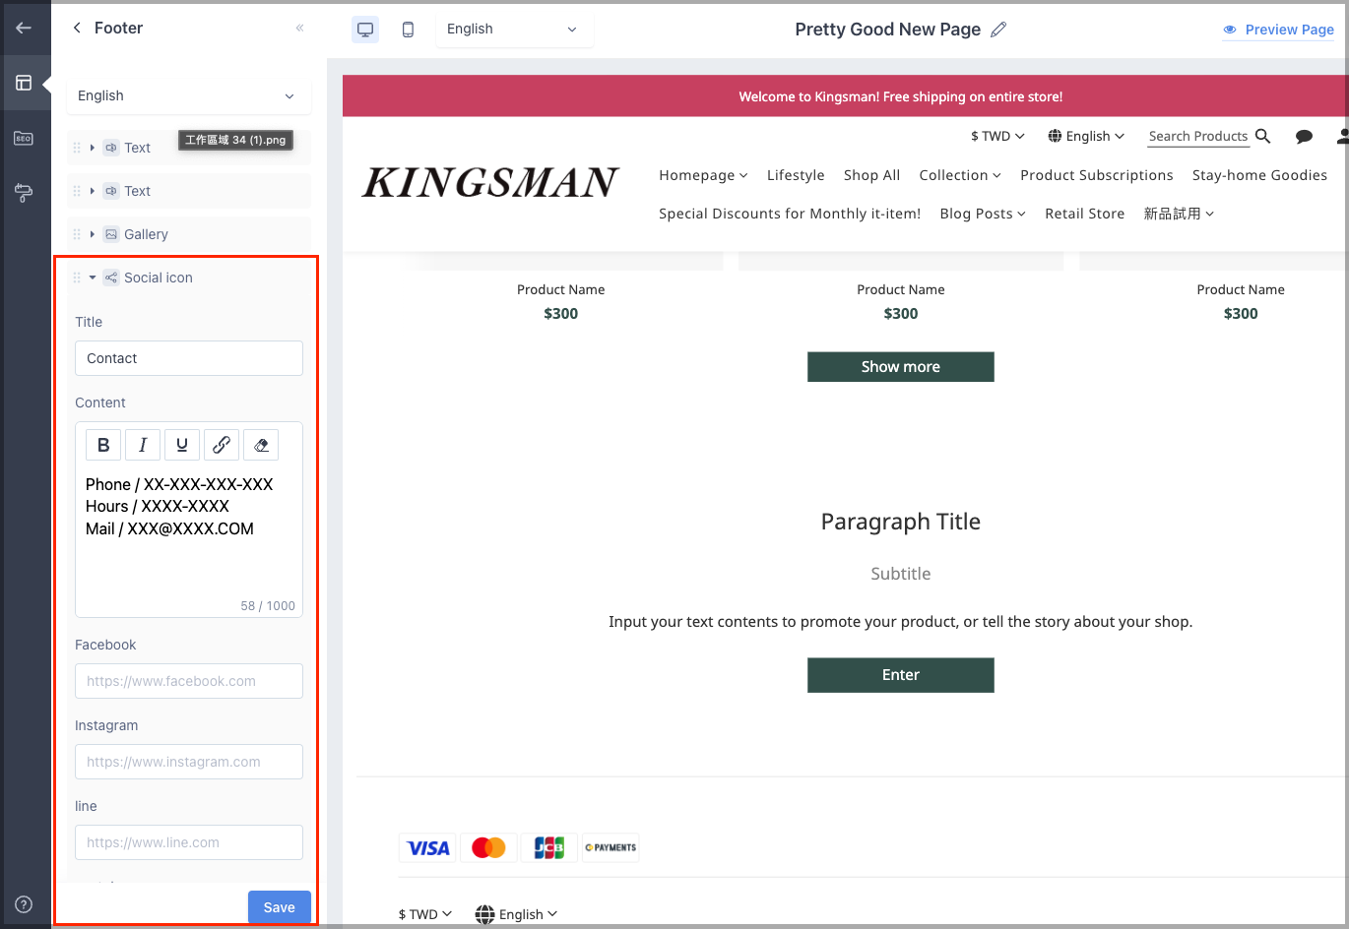Edit page name with pencil icon
Screen dimensions: 1349x929
point(998,30)
